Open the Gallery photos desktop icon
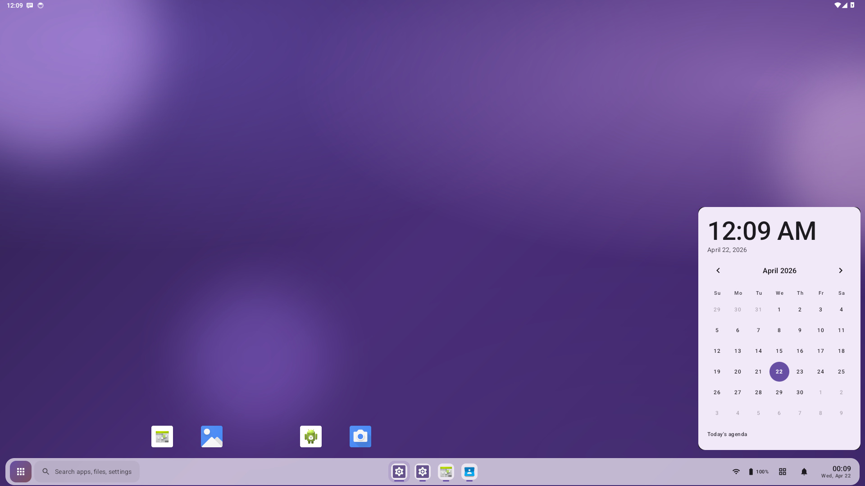Viewport: 865px width, 486px height. tap(212, 436)
